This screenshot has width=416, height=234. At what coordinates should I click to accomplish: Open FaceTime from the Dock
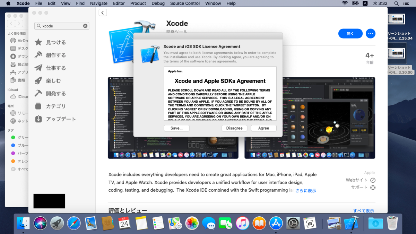pos(225,223)
